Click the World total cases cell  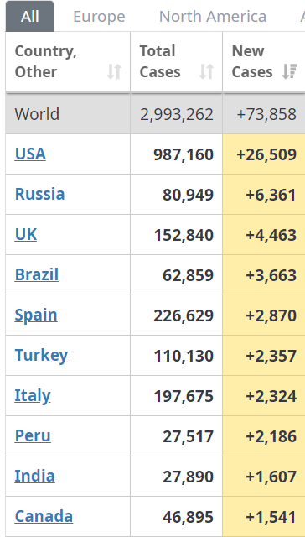[177, 114]
